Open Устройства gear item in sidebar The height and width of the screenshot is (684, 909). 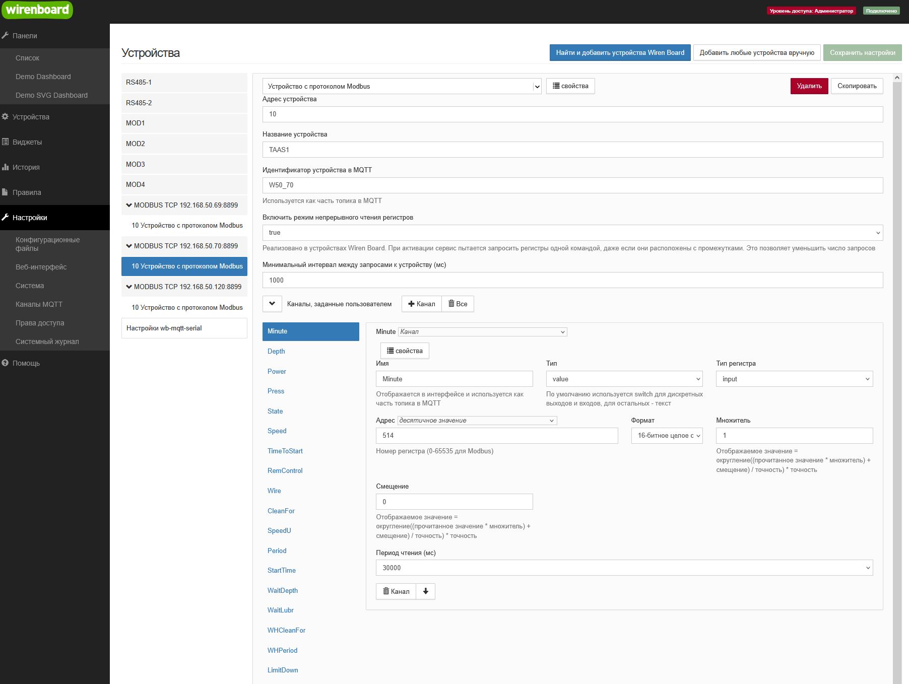pyautogui.click(x=30, y=117)
